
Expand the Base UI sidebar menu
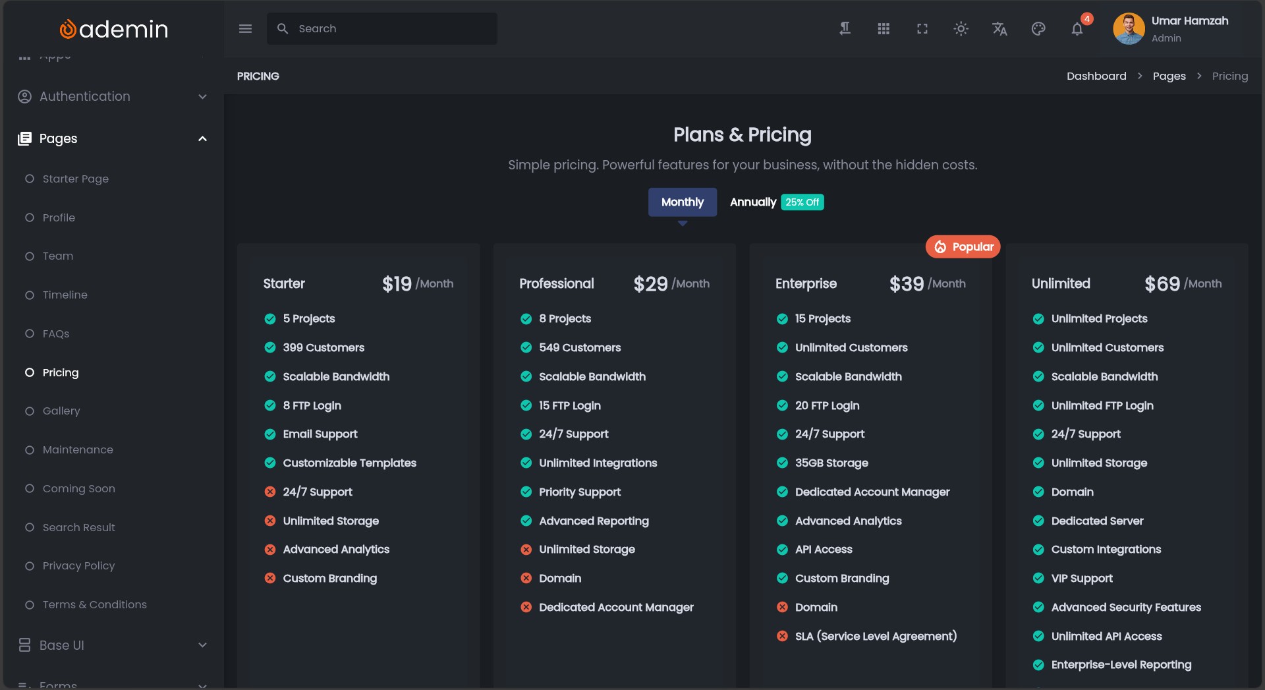click(112, 645)
